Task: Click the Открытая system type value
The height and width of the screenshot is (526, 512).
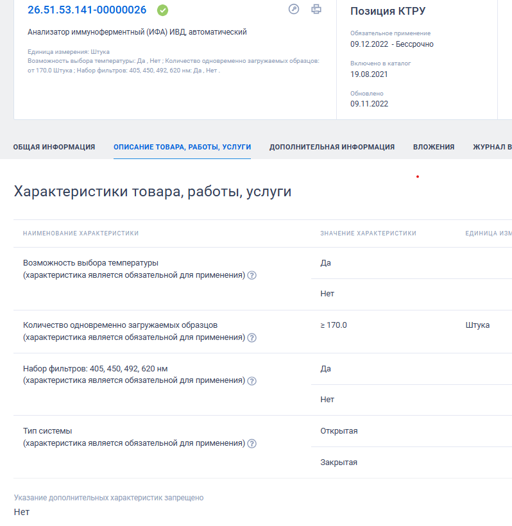Action: pos(339,431)
